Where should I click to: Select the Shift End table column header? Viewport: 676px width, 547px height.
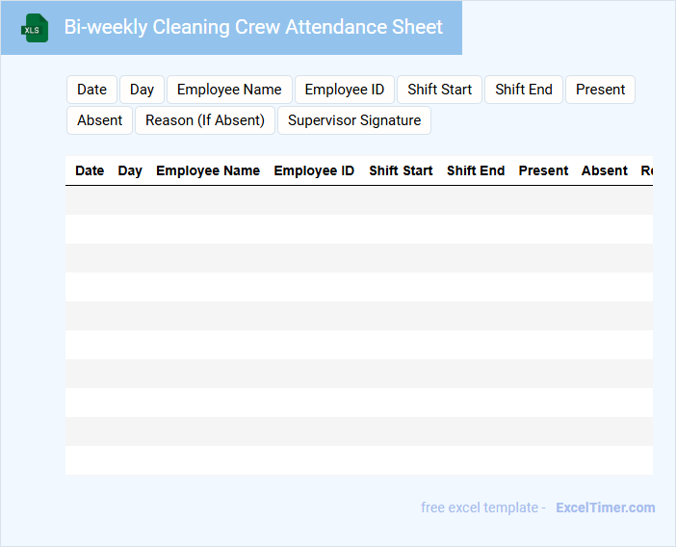pyautogui.click(x=476, y=170)
